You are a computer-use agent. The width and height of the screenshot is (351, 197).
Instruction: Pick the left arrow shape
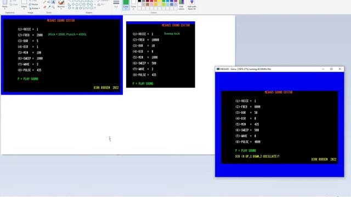pos(88,4)
